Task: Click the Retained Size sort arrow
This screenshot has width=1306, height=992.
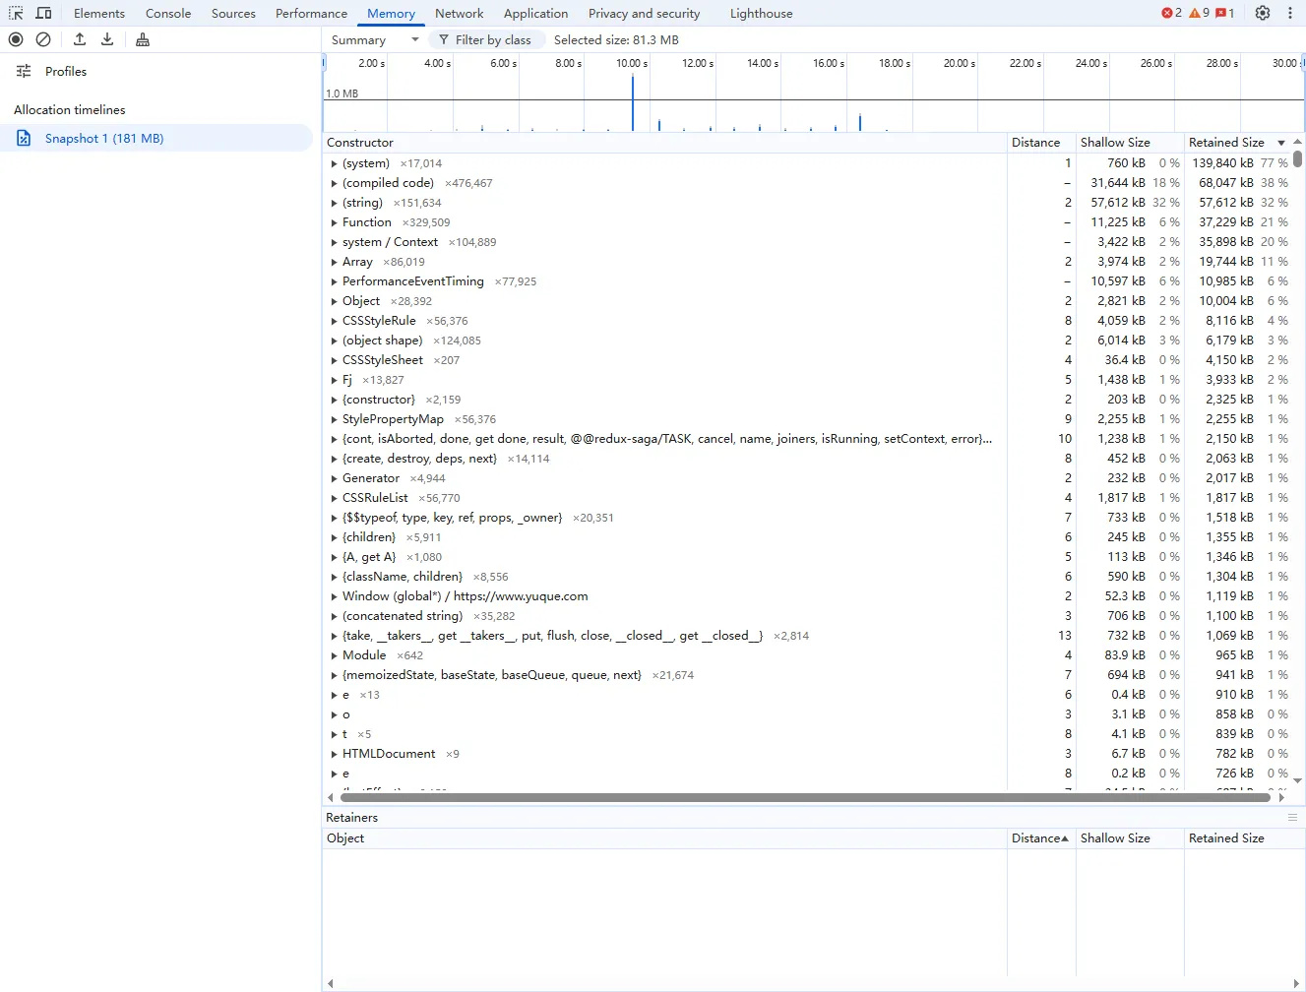Action: [x=1281, y=143]
